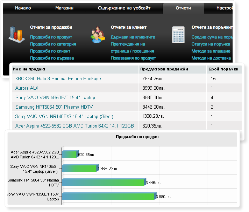The image size is (249, 212).
Task: Open the Продажби по продукт report link
Action: tap(51, 37)
